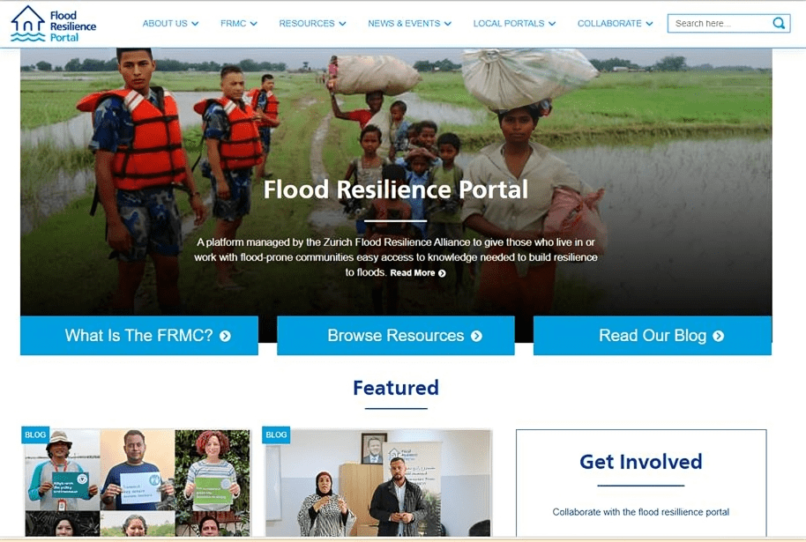The height and width of the screenshot is (542, 806).
Task: Open the Get Involved panel heading
Action: (641, 462)
